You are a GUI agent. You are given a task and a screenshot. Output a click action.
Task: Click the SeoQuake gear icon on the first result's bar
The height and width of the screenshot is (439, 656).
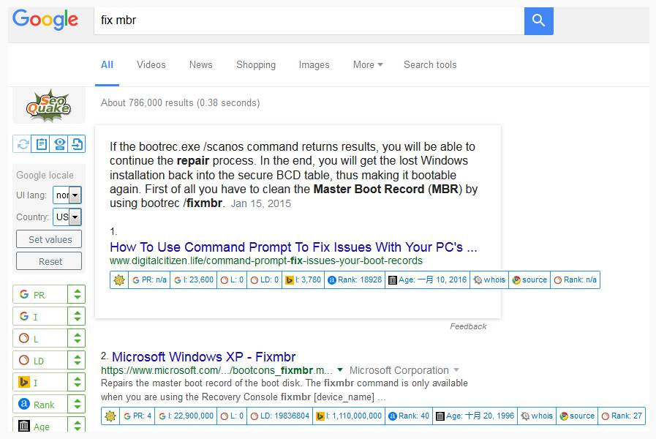tap(118, 280)
